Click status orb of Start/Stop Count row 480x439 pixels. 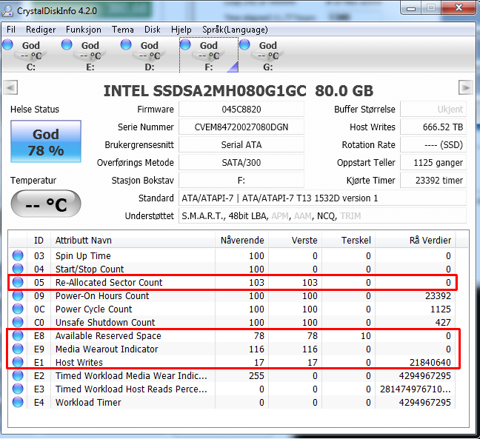pyautogui.click(x=18, y=269)
